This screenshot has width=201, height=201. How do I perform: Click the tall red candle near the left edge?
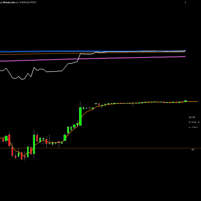[9, 140]
